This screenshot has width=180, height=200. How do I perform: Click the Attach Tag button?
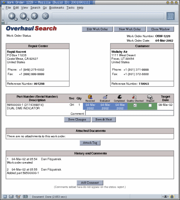point(90,143)
